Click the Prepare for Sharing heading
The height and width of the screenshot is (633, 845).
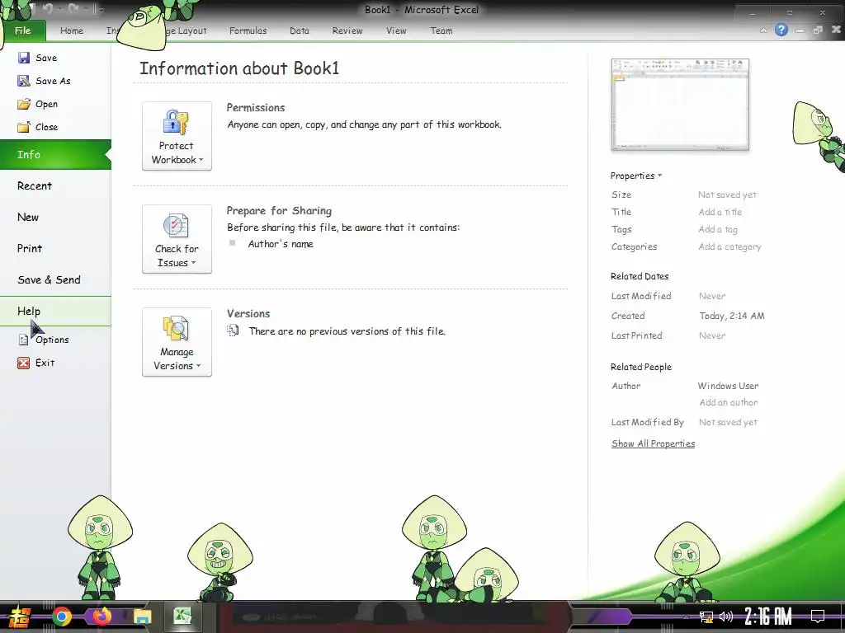[279, 210]
